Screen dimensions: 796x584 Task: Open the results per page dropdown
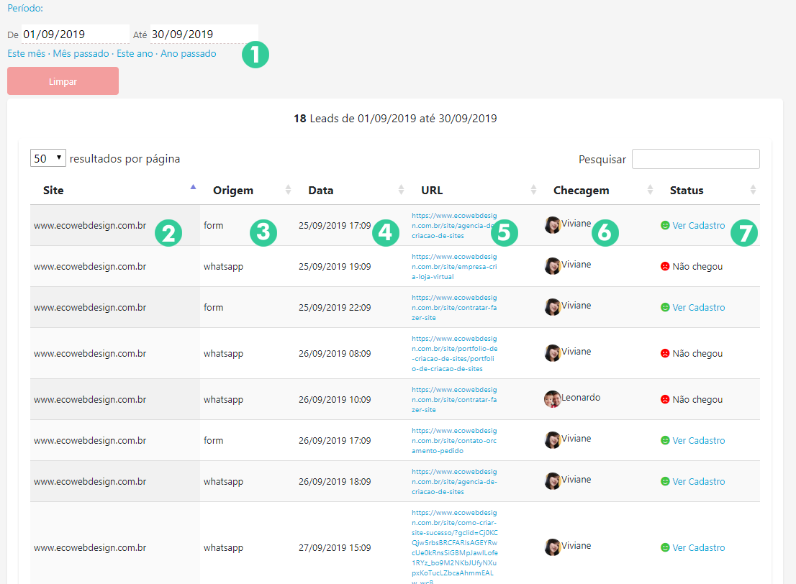tap(48, 158)
